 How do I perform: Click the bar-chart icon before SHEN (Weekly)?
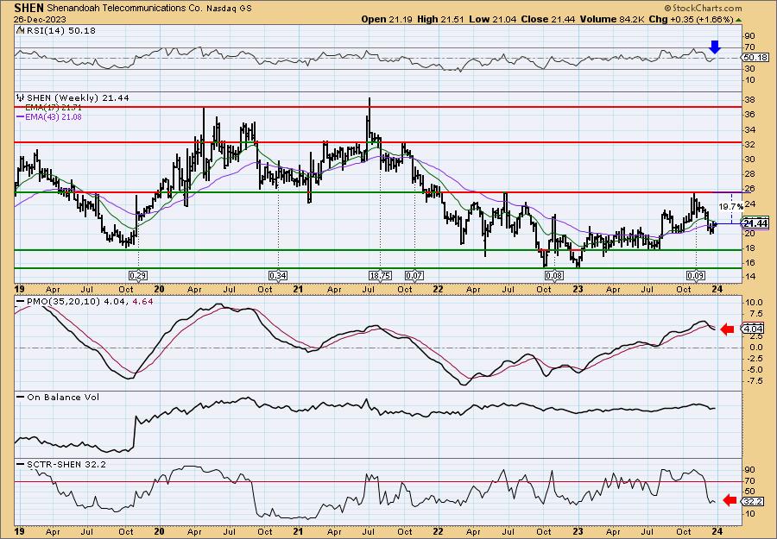[x=21, y=98]
